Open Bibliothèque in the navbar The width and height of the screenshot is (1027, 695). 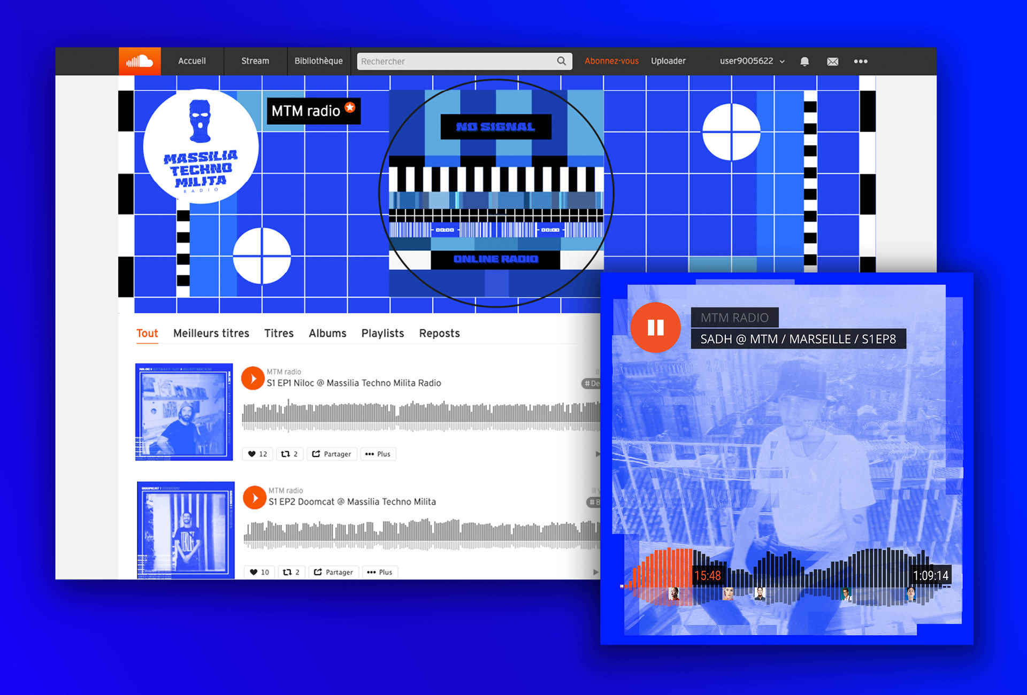click(x=319, y=61)
